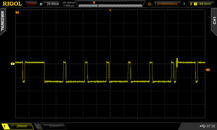The image size is (217, 130).
Task: Click the noisy glitch on the waveform
Action: click(x=177, y=63)
